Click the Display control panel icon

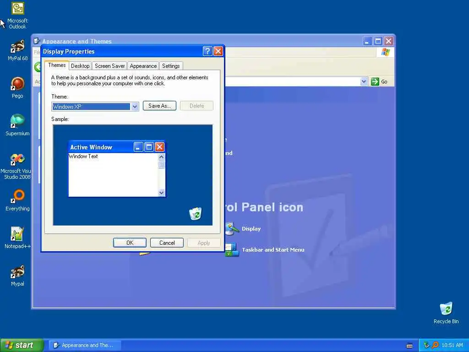[232, 229]
